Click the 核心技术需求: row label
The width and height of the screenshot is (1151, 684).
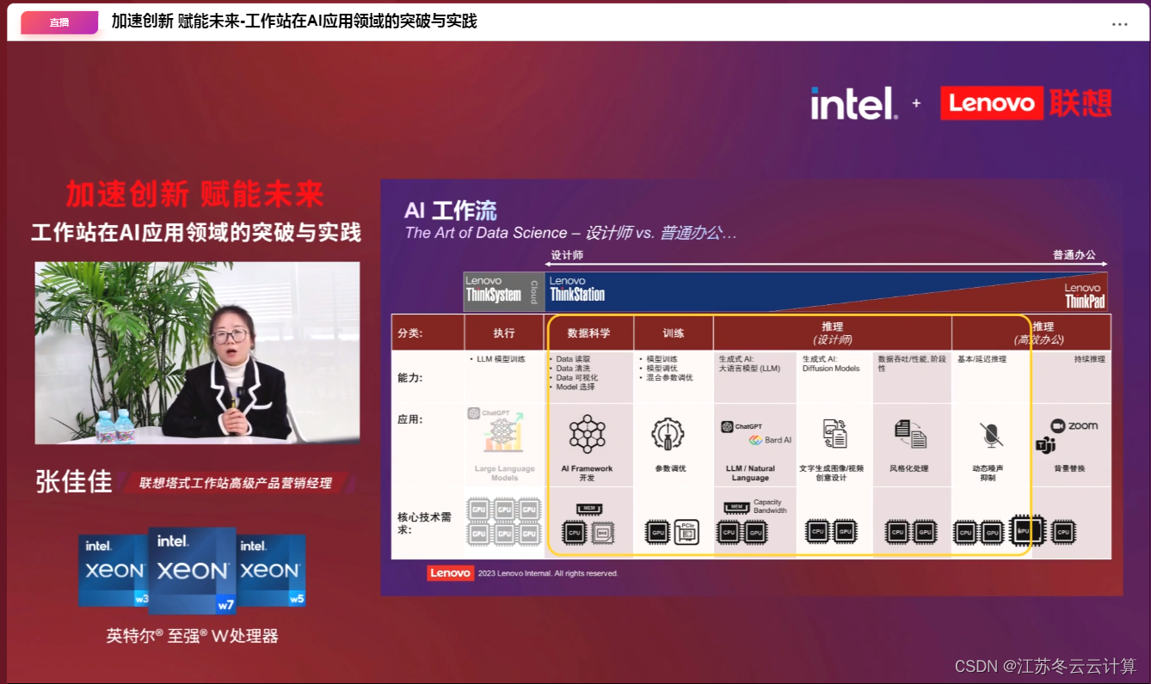pos(425,523)
